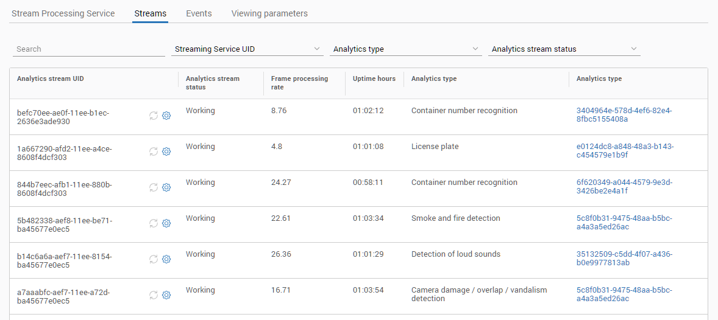Open settings gear for stream a7aaabfc
The height and width of the screenshot is (320, 718).
(x=166, y=295)
